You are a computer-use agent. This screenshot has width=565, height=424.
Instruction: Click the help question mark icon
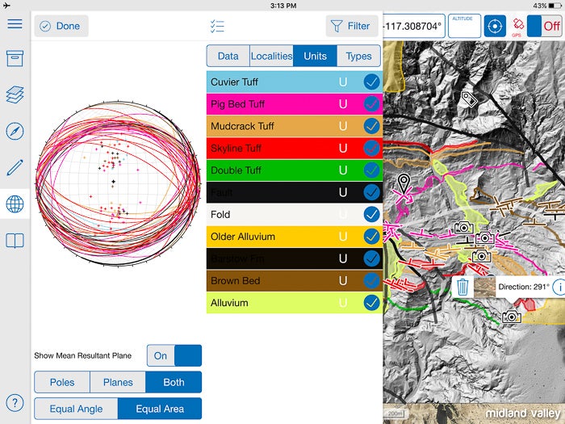point(15,403)
